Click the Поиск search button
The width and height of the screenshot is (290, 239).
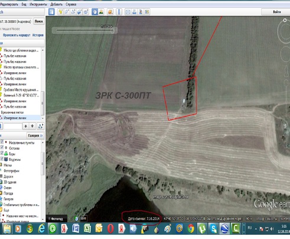tap(38, 21)
